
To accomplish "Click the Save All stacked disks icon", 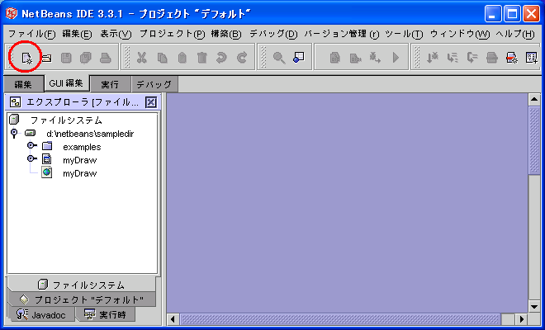I will click(86, 58).
